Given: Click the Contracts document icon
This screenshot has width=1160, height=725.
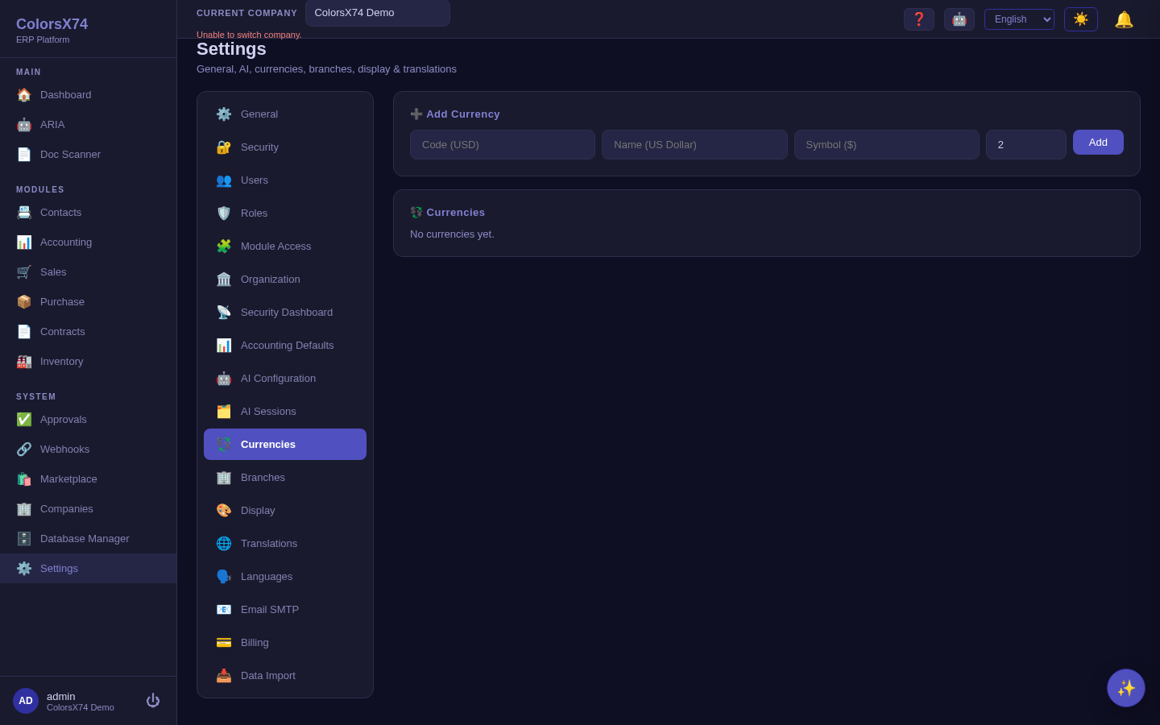Looking at the screenshot, I should pyautogui.click(x=24, y=332).
